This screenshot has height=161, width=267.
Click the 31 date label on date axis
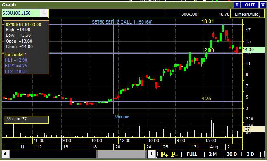pos(196,147)
